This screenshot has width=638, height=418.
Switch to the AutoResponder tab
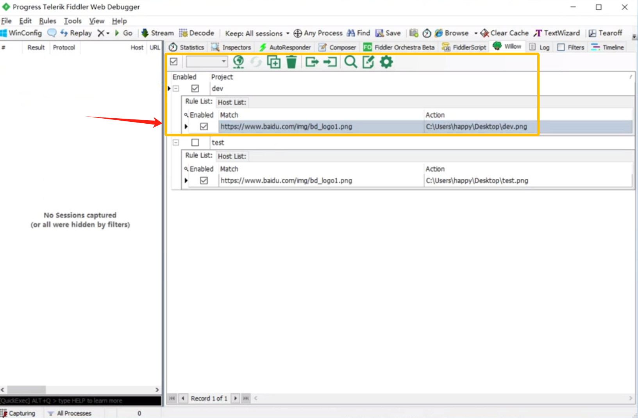tap(285, 47)
